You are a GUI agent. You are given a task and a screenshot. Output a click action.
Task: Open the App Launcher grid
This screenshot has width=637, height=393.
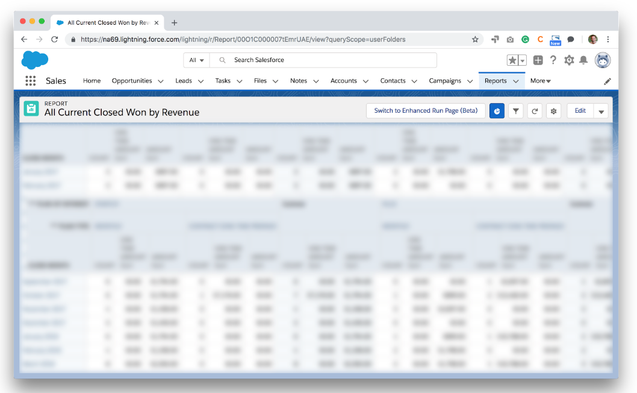point(30,81)
